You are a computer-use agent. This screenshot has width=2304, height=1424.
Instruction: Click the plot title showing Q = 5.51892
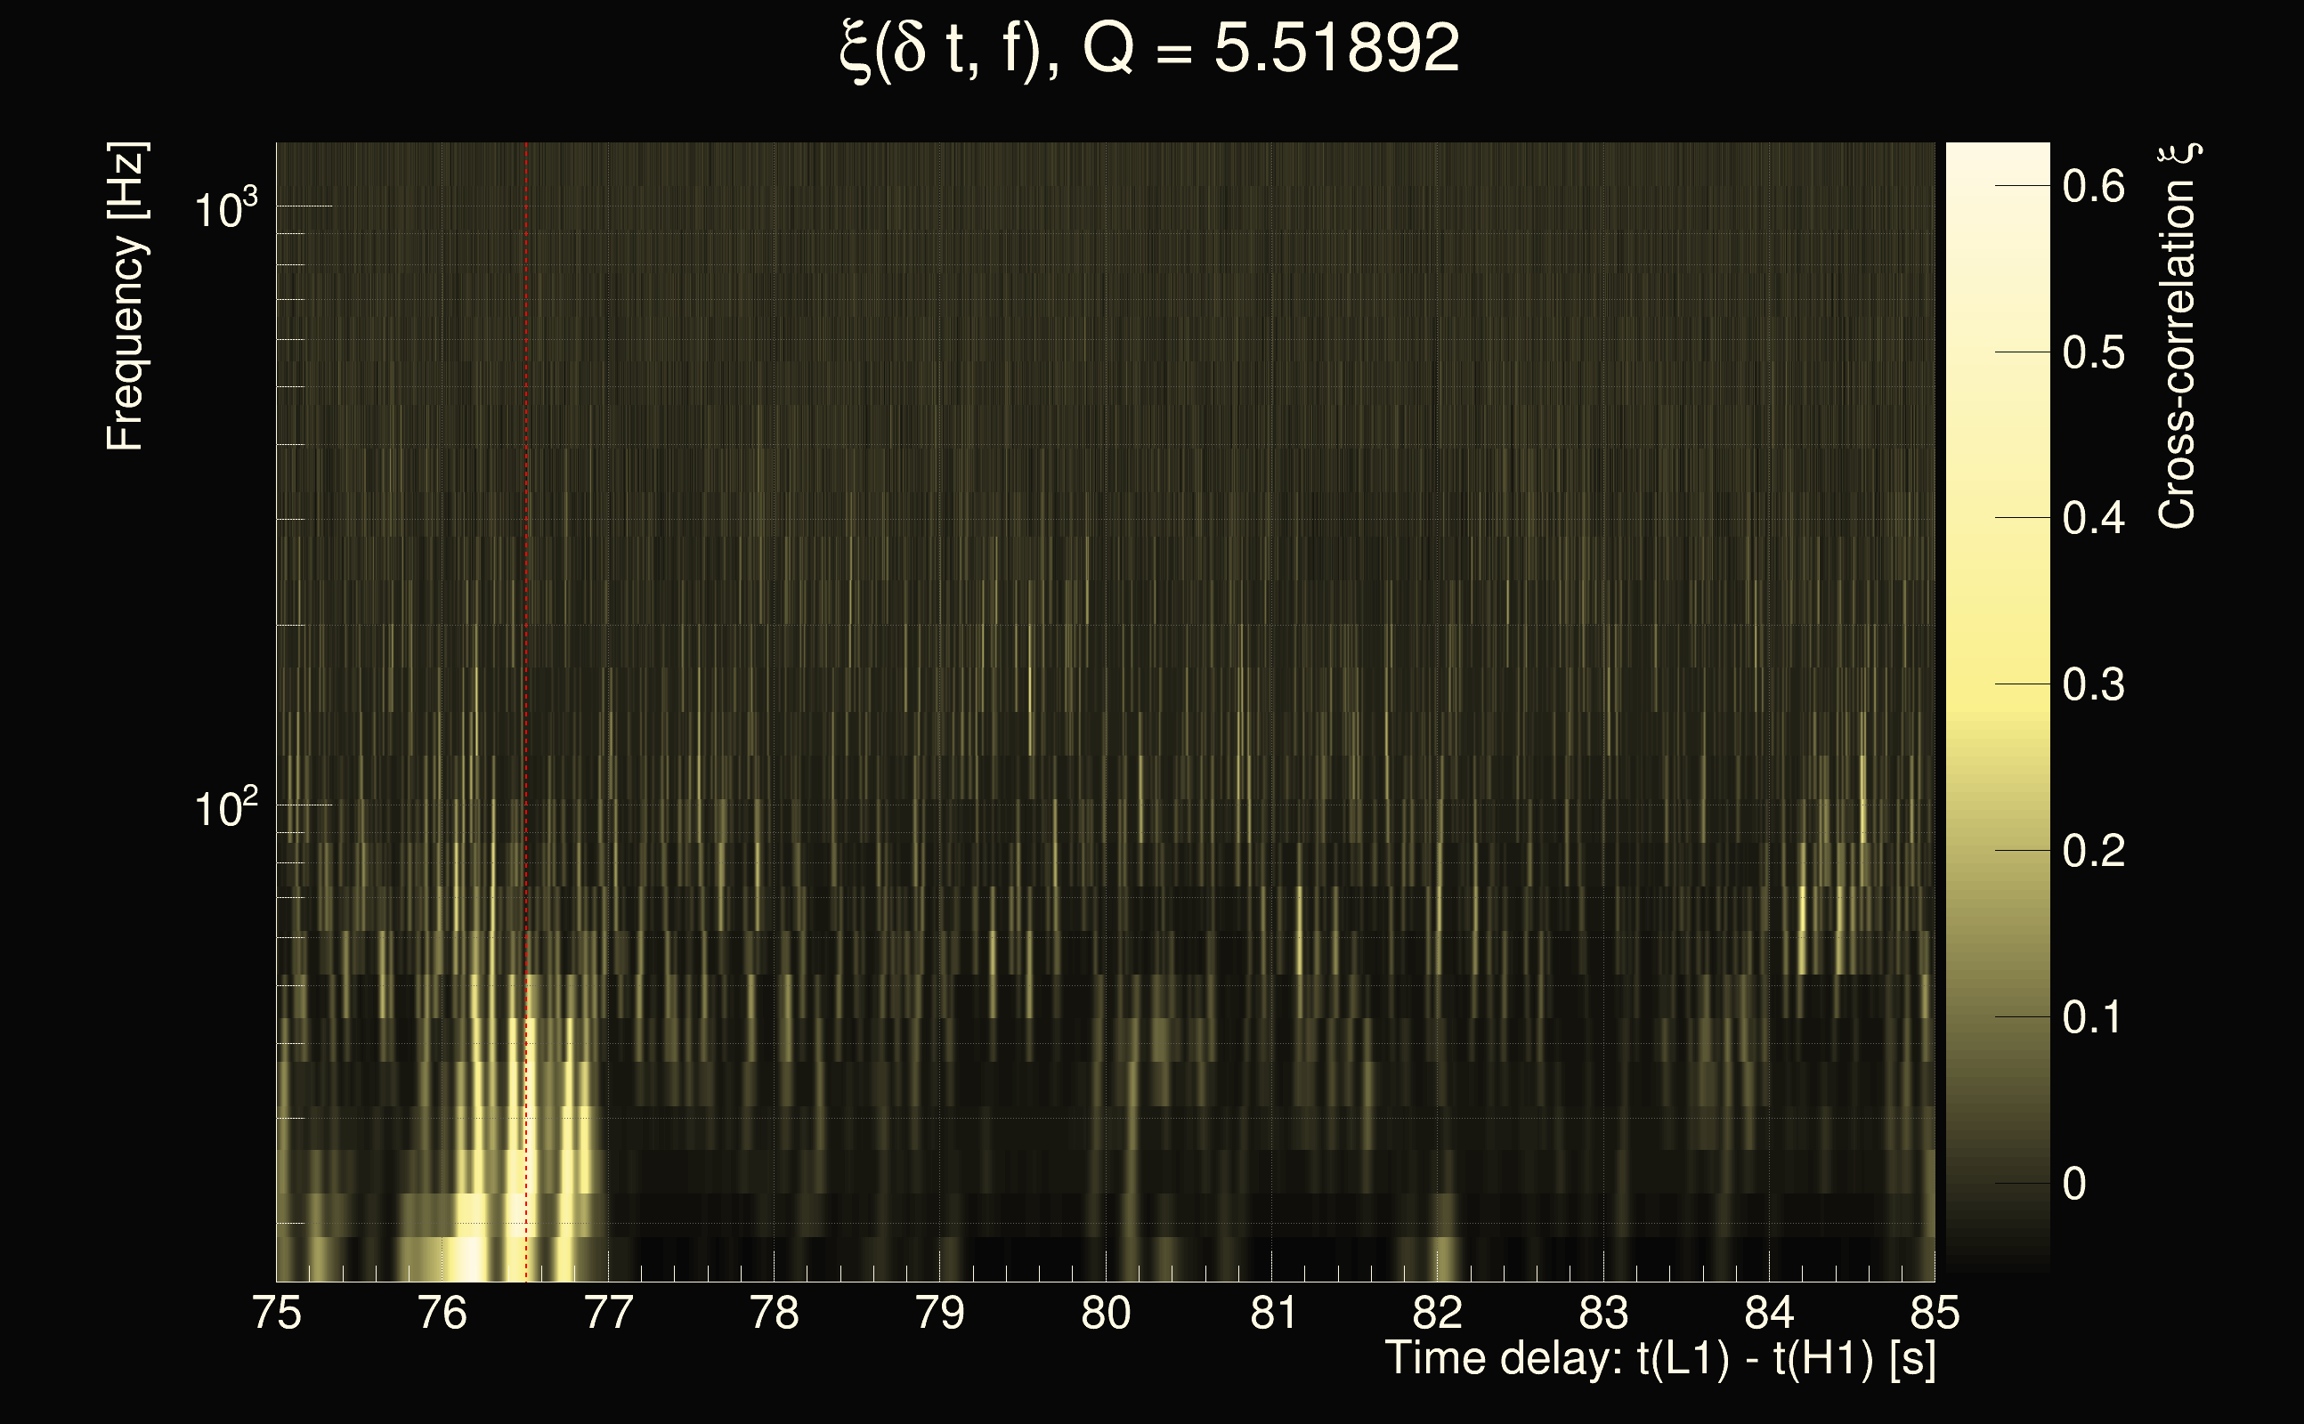pos(1149,49)
